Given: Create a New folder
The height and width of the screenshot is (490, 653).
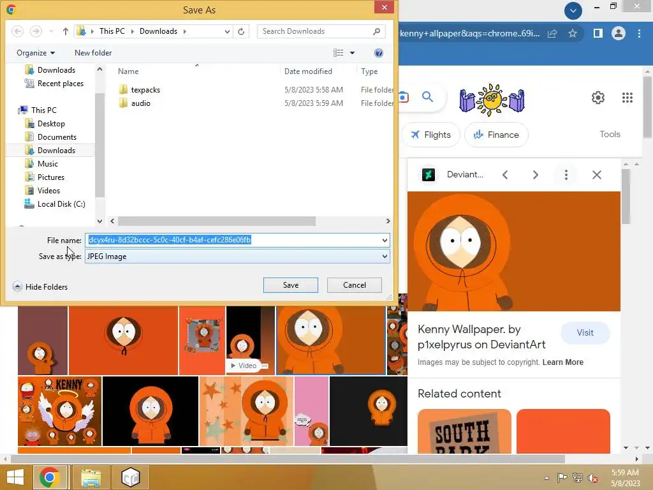Looking at the screenshot, I should (x=93, y=53).
